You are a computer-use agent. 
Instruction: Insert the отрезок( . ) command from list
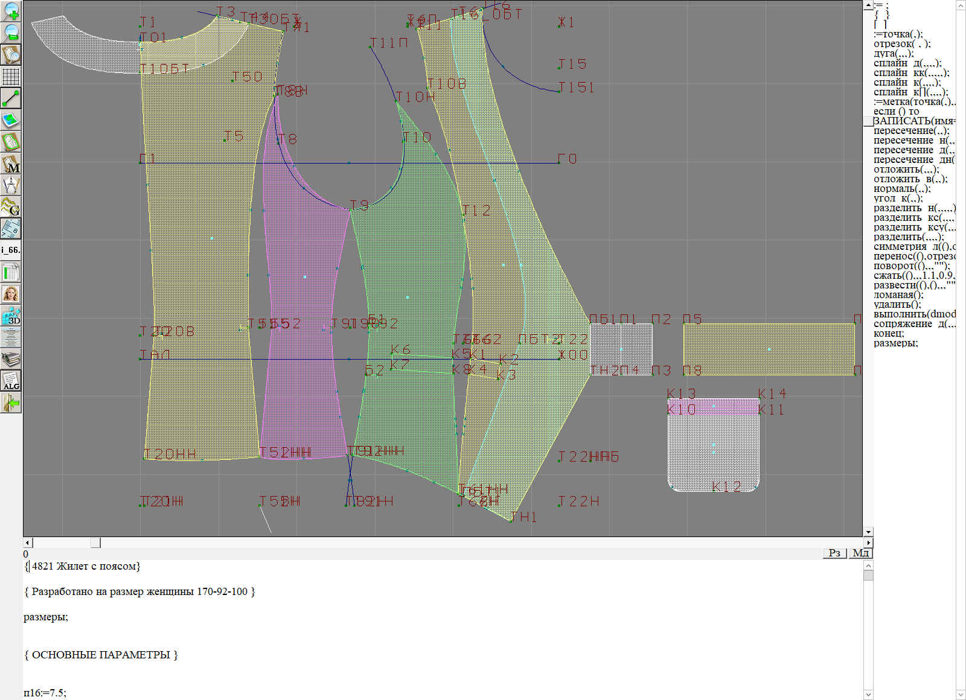pos(901,44)
